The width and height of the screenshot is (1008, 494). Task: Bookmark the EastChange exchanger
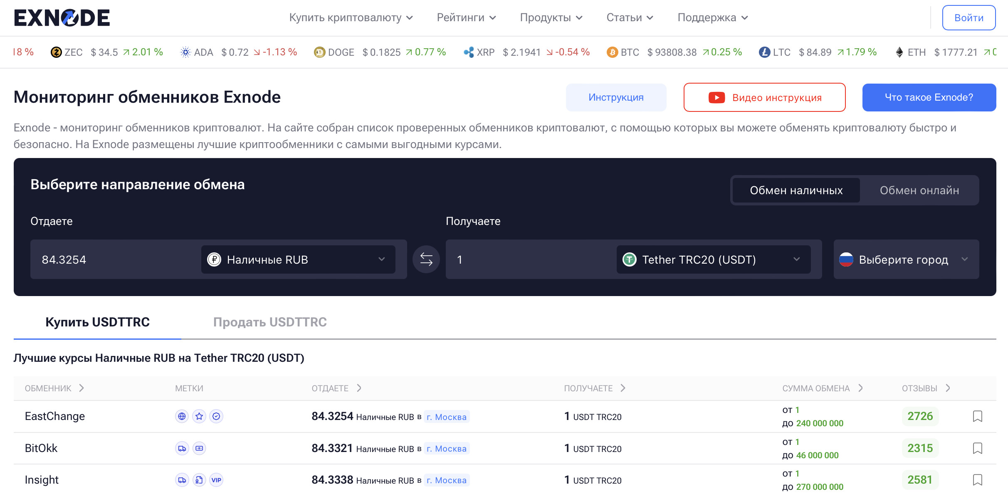click(x=977, y=416)
